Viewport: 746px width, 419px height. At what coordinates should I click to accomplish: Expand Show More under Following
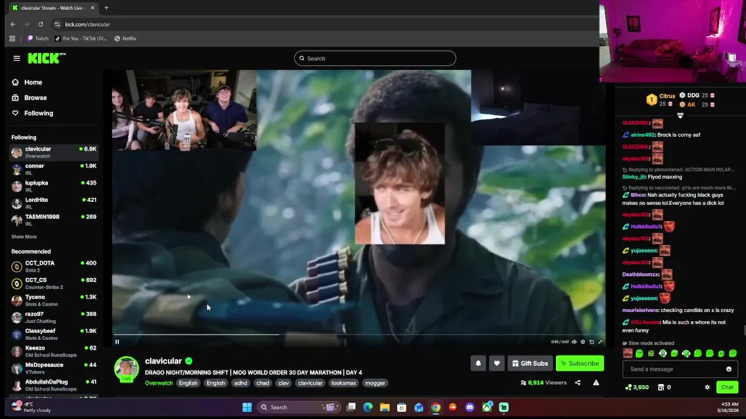[x=24, y=237]
